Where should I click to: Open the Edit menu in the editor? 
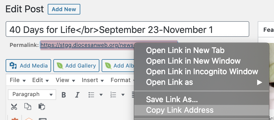[x=40, y=80]
